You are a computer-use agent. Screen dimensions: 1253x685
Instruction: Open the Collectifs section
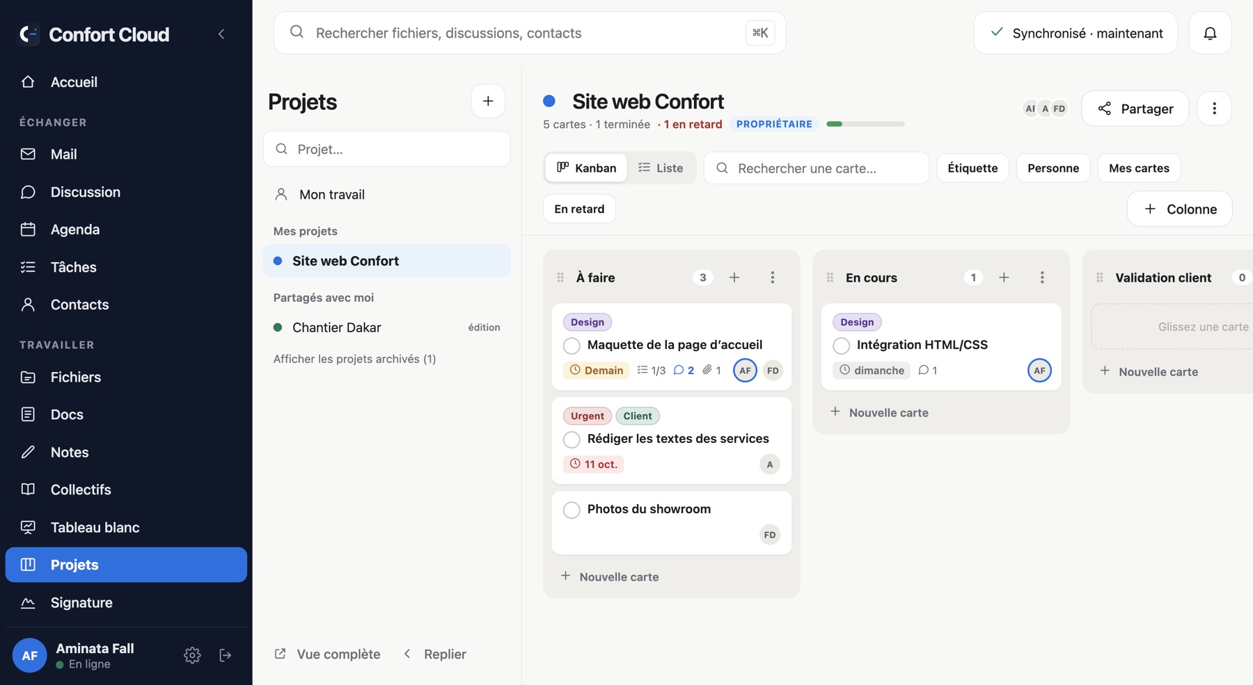(x=126, y=490)
